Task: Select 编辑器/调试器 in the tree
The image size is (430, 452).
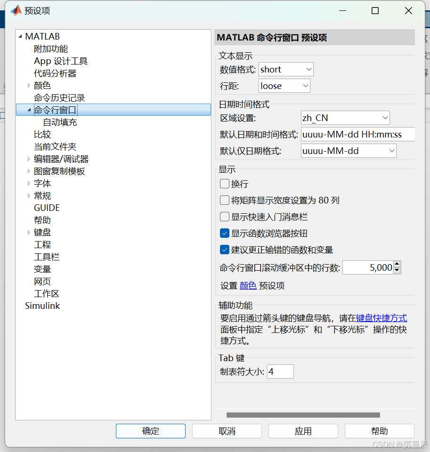Action: [x=61, y=159]
